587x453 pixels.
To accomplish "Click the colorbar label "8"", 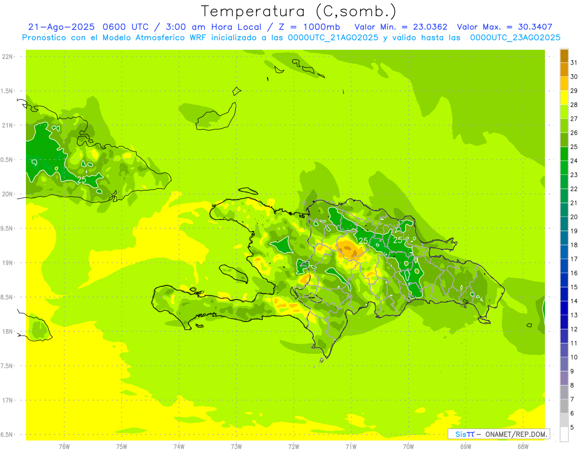I will pyautogui.click(x=572, y=386).
